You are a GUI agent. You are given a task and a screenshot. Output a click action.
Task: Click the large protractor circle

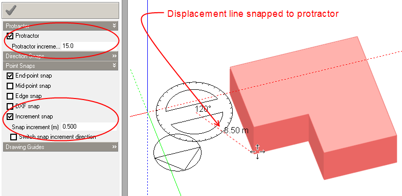point(194,112)
